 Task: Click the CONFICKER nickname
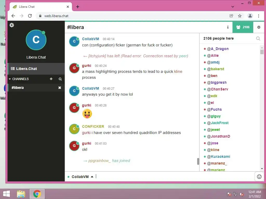pyautogui.click(x=93, y=126)
